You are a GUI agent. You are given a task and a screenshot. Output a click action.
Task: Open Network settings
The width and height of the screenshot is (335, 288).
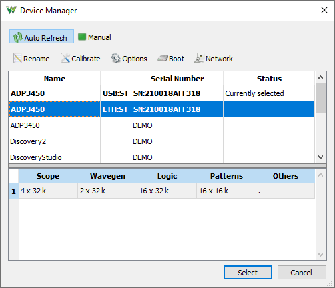214,59
